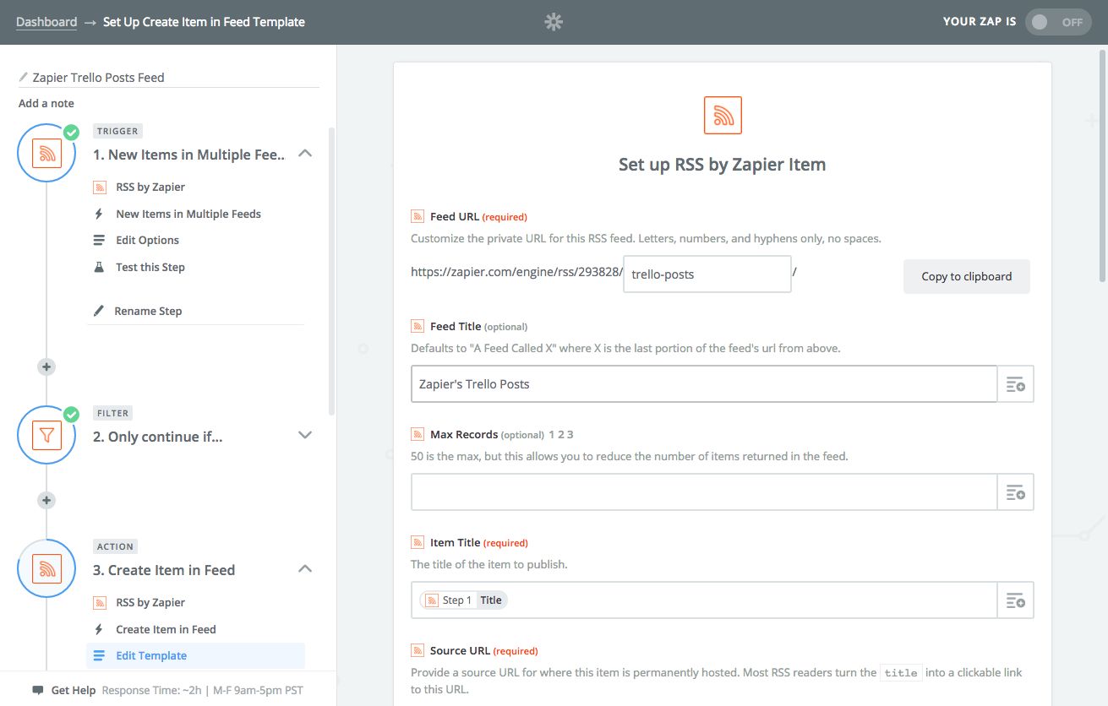This screenshot has width=1108, height=706.
Task: Click the pencil icon by Rename Step
Action: click(99, 311)
